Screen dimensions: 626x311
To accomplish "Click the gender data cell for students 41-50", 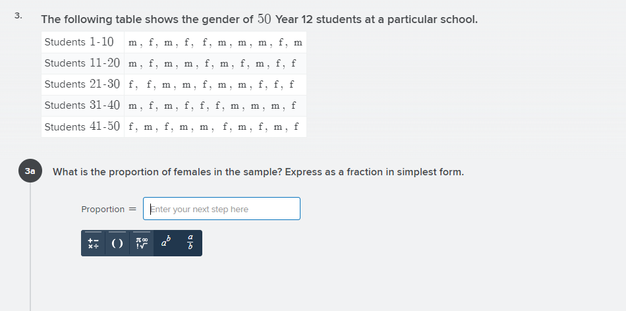I will (215, 127).
